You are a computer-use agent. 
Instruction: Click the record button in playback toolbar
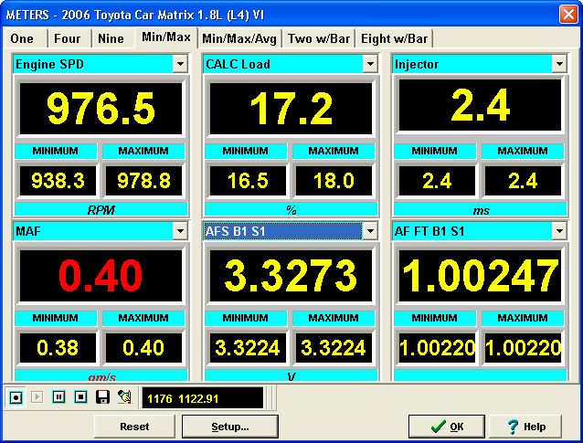16,397
